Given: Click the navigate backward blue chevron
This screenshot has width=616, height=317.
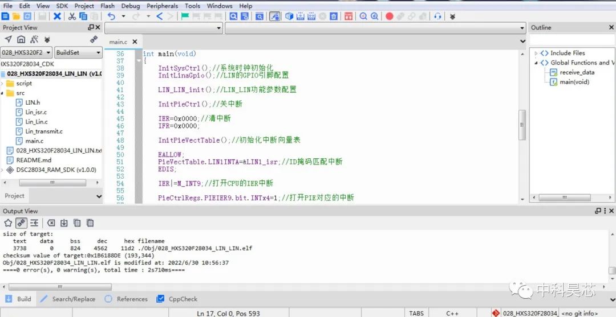Looking at the screenshot, I should (159, 16).
